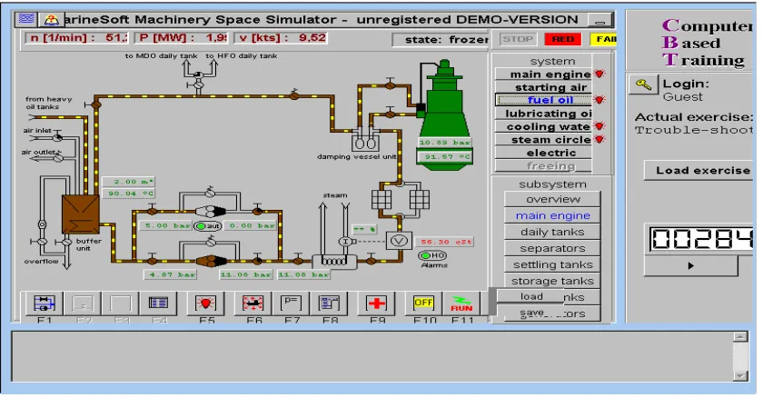763x398 pixels.
Task: Open the F6 ship overview icon
Action: (253, 303)
